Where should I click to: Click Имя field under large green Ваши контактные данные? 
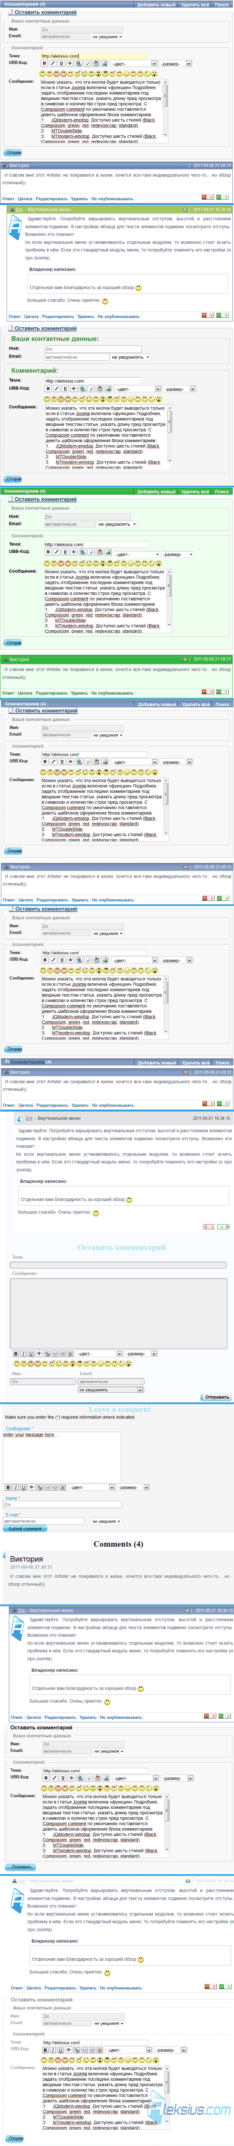(92, 349)
